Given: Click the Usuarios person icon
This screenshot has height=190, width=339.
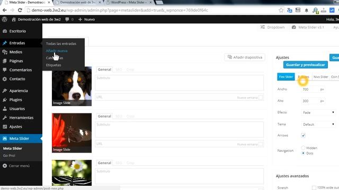Looking at the screenshot, I should (x=5, y=109).
